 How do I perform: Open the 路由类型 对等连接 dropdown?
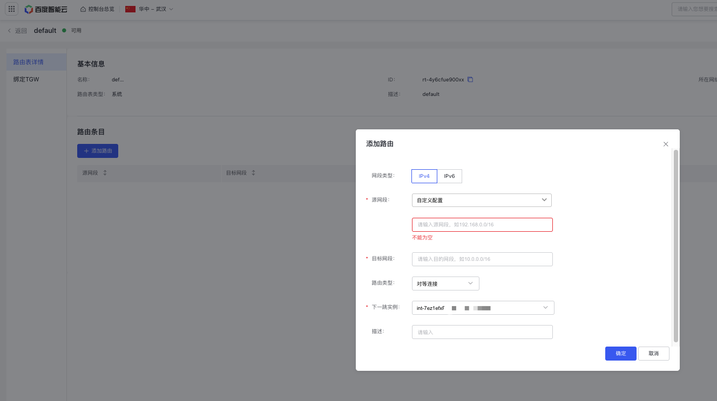(445, 284)
